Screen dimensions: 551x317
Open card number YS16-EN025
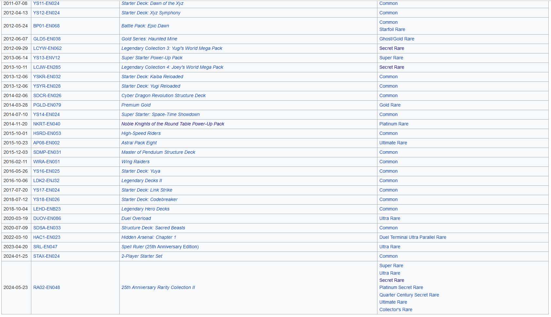(46, 171)
